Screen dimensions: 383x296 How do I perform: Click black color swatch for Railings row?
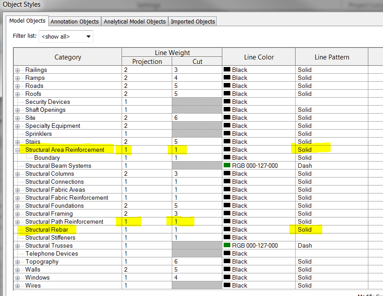pyautogui.click(x=227, y=70)
